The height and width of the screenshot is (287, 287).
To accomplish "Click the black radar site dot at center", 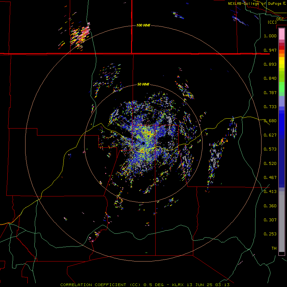I will click(143, 143).
